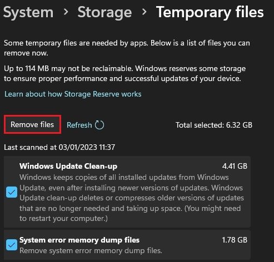Click the chevron between System and Storage

[x=66, y=12]
